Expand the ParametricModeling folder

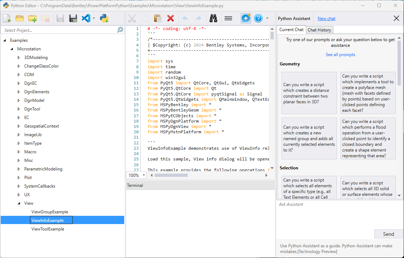(19, 169)
